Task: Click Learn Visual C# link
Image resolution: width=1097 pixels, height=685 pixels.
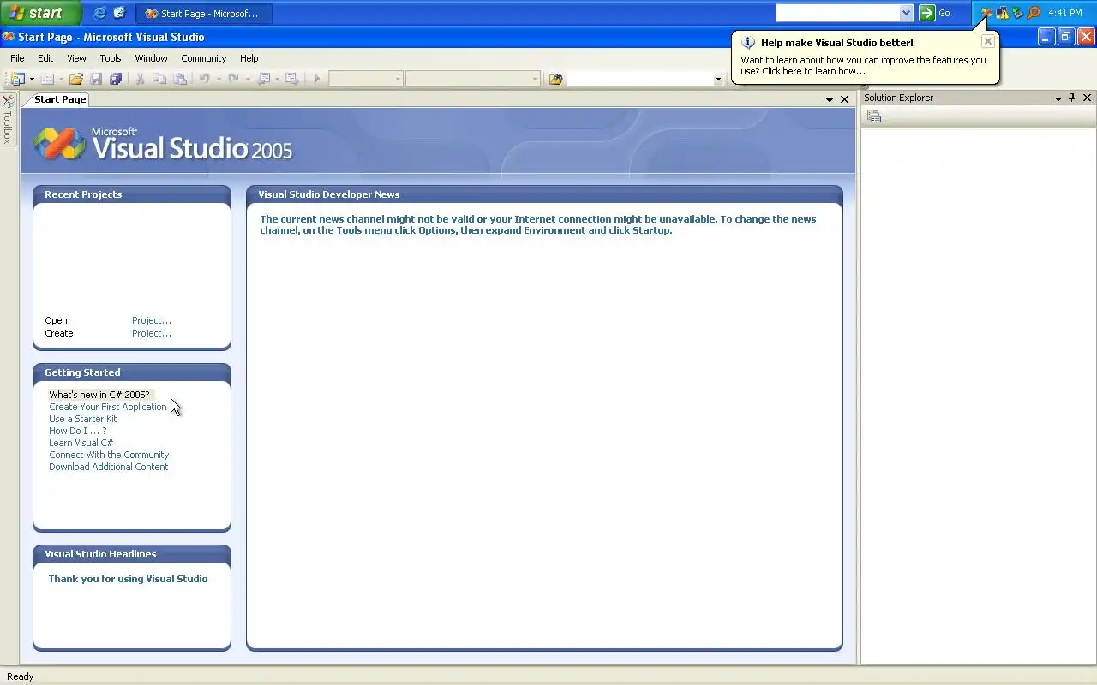Action: (x=81, y=443)
